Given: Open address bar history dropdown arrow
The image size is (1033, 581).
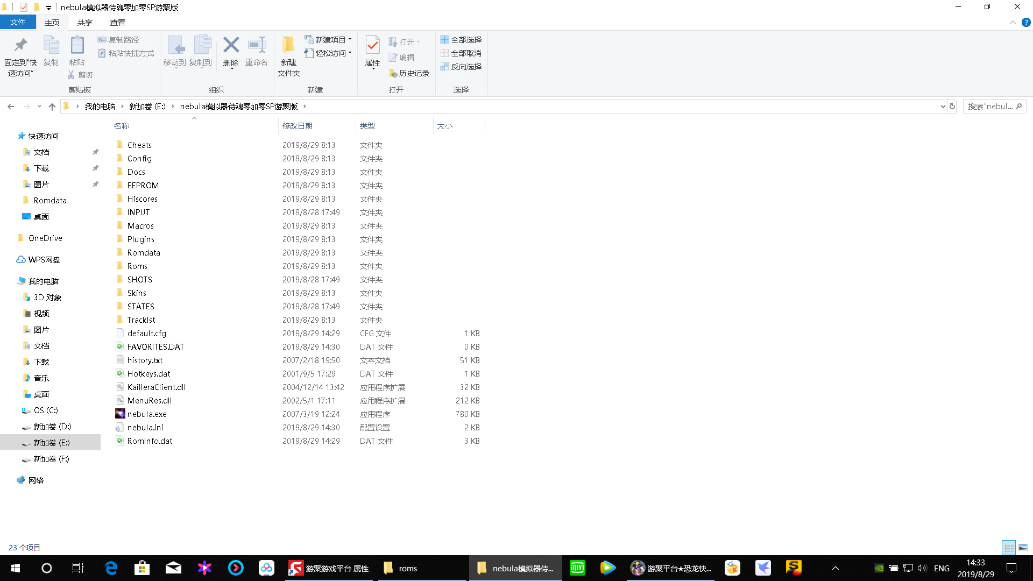Looking at the screenshot, I should [943, 107].
